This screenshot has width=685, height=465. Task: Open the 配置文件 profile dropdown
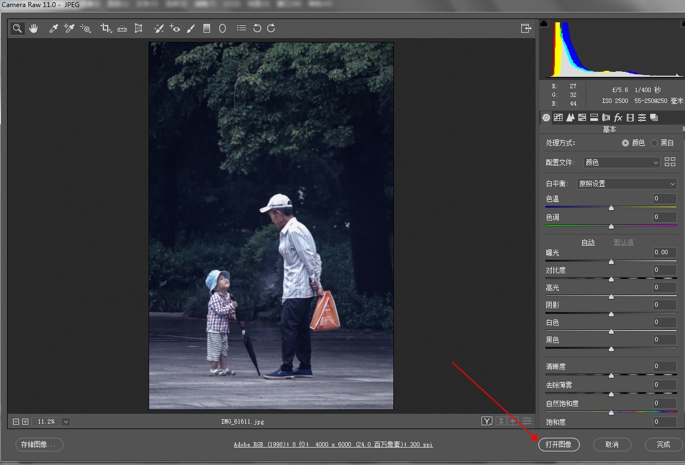tap(621, 162)
